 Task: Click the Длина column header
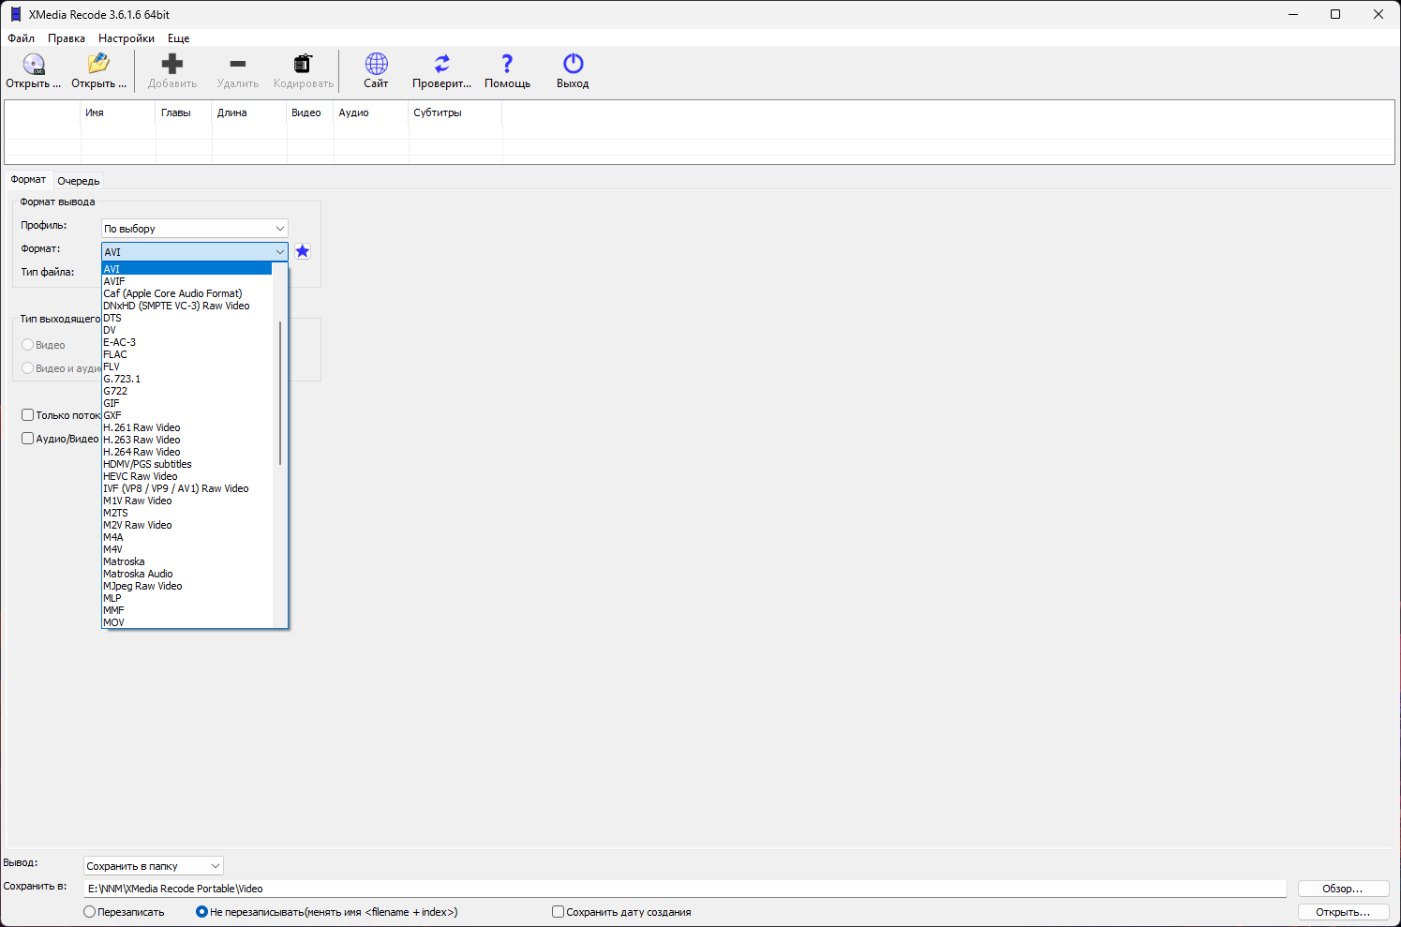coord(249,112)
